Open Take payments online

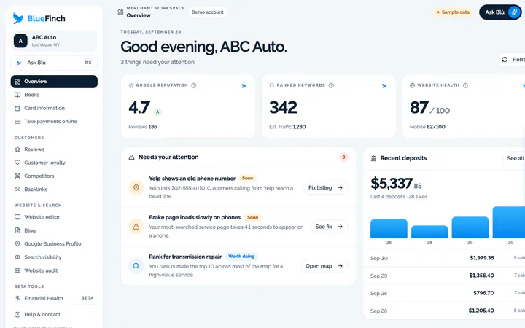[x=54, y=122]
